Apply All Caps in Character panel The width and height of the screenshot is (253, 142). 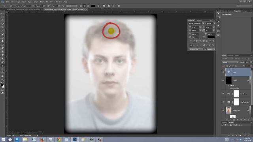coord(197,41)
